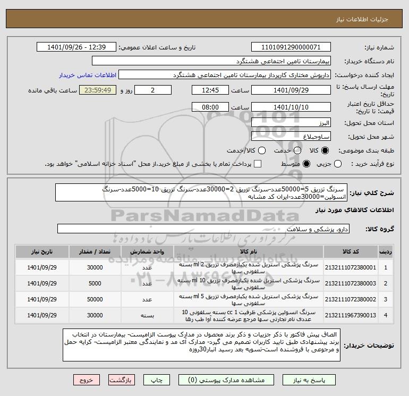Image resolution: width=409 pixels, height=396 pixels.
Task: Toggle the اسناد خزانه اسلامی payment checkbox
Action: coord(258,164)
